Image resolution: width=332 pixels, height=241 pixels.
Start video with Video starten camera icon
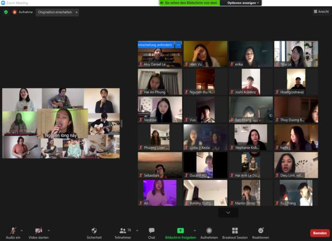tap(38, 231)
